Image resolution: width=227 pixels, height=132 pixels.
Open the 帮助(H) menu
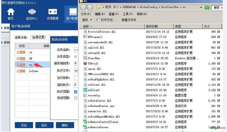click(x=142, y=14)
